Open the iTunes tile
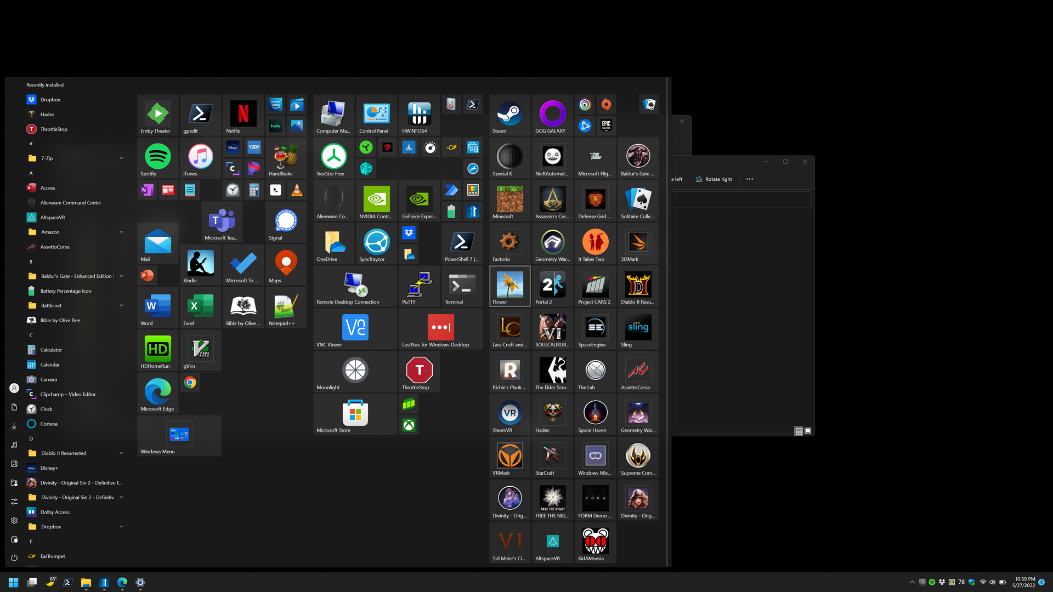 click(x=201, y=157)
